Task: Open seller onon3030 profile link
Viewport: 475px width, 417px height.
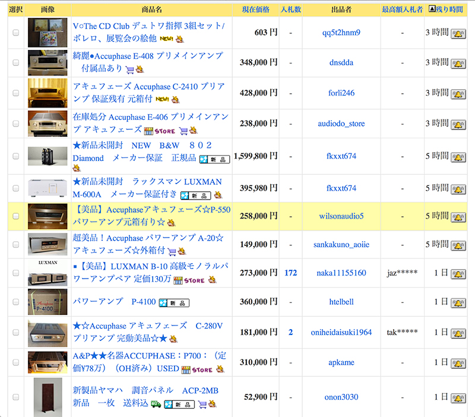Action: [x=341, y=397]
